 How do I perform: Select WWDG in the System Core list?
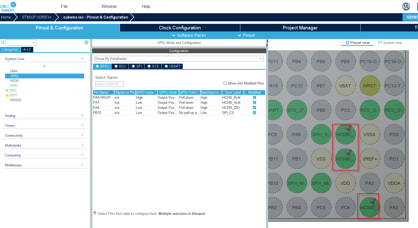pos(16,100)
